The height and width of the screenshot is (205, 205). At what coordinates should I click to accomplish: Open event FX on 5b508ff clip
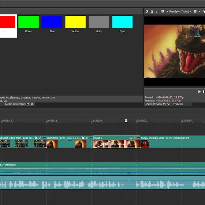40,138
